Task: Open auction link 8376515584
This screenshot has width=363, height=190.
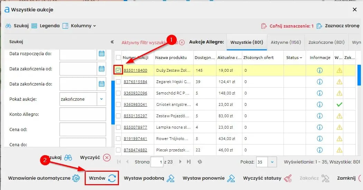Action: coord(135,81)
